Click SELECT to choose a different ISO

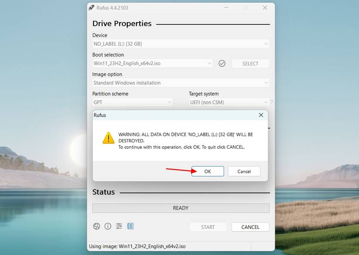pos(250,63)
